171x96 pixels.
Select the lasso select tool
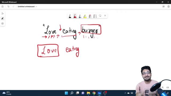click(x=100, y=15)
